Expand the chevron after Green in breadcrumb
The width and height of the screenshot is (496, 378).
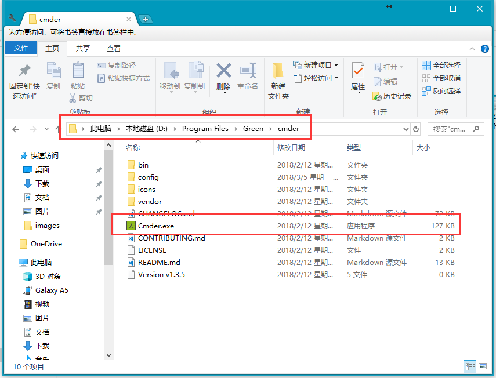(270, 129)
